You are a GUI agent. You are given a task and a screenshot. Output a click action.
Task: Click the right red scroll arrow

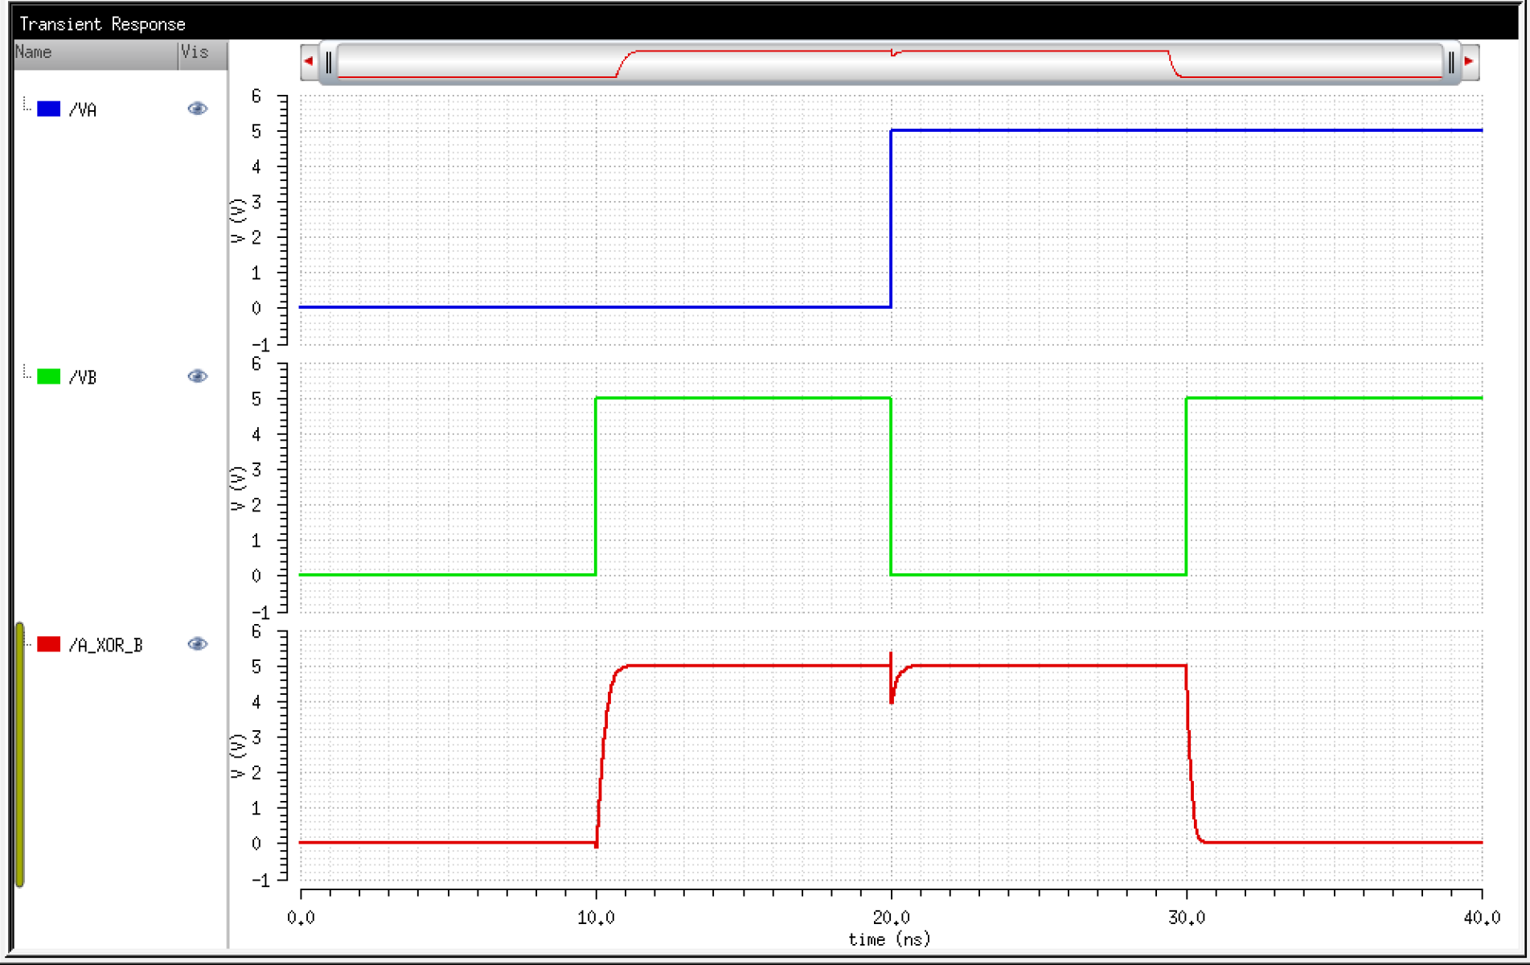pos(1470,61)
